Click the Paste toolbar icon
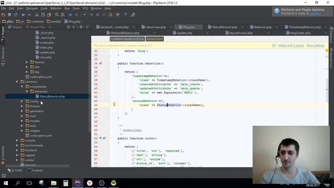The image size is (334, 188). [x=49, y=15]
